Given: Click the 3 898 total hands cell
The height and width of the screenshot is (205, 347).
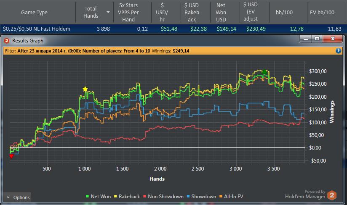Looking at the screenshot, I should 103,29.
